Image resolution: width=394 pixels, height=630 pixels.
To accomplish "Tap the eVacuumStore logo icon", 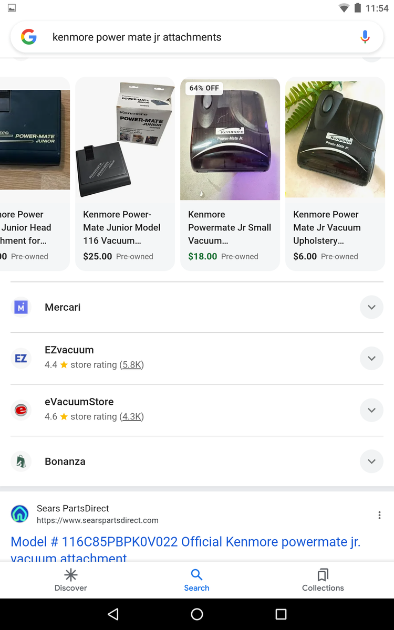I will (x=21, y=410).
